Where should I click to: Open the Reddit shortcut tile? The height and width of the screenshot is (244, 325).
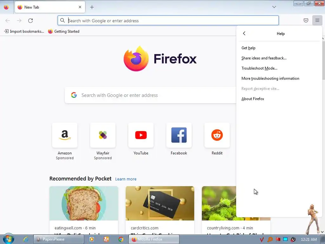pyautogui.click(x=217, y=135)
